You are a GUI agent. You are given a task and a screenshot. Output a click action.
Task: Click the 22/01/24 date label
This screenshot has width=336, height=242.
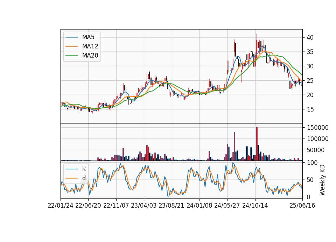click(x=61, y=206)
